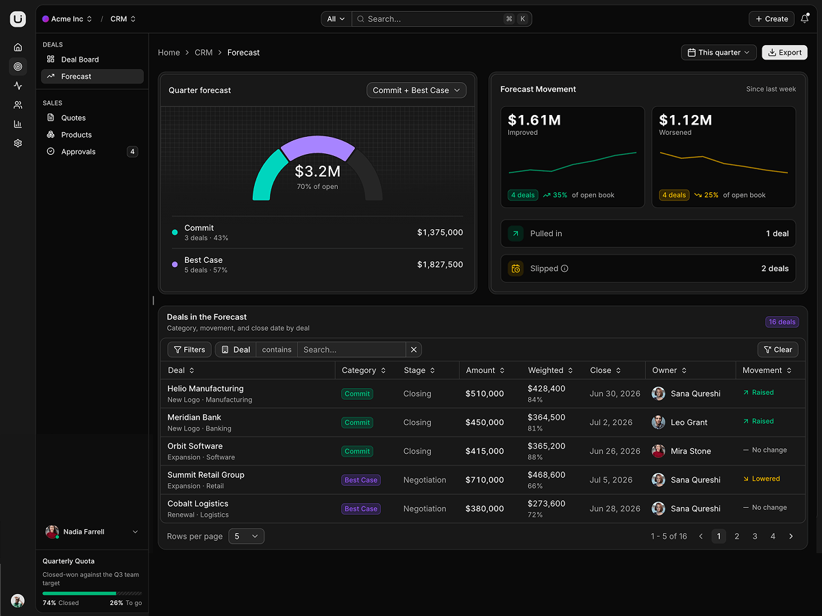
Task: Click the Export button
Action: click(784, 53)
